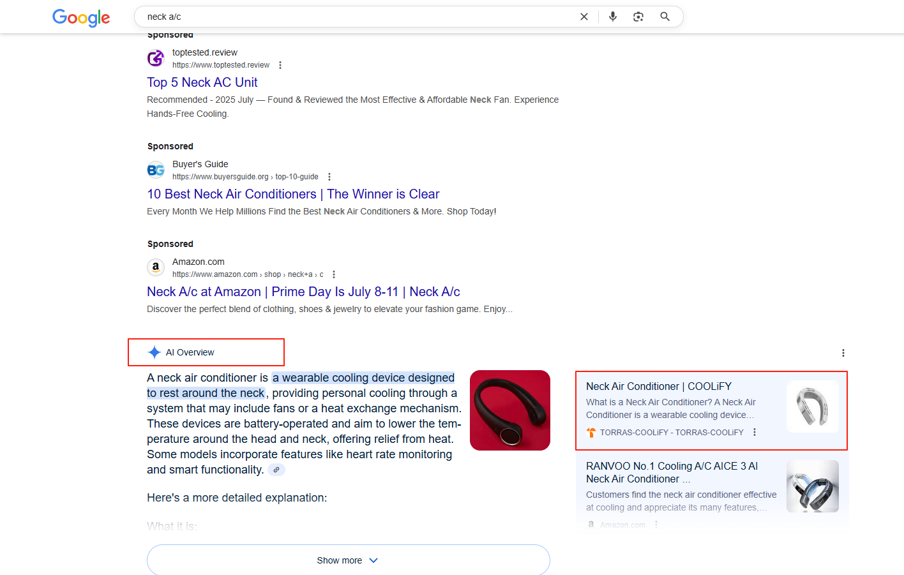Screen dimensions: 904x575
Task: Start a voice search with the microphone icon
Action: (612, 17)
